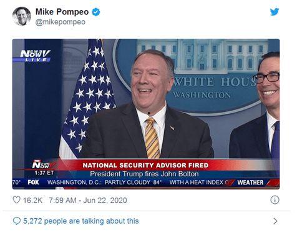Click the WEATHER label in ticker
This screenshot has height=232, width=297.
point(250,183)
